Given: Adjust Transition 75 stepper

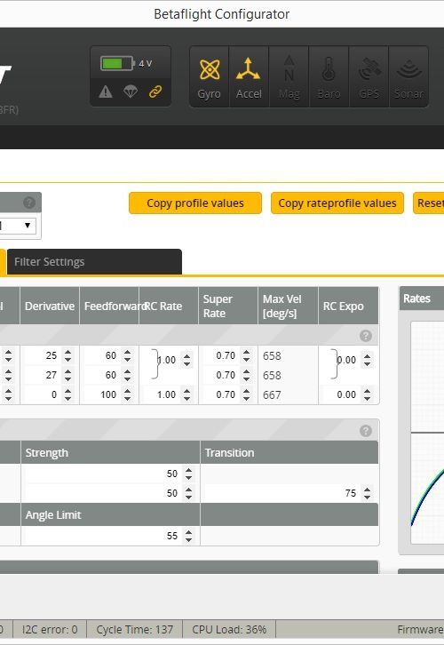Looking at the screenshot, I should [367, 493].
